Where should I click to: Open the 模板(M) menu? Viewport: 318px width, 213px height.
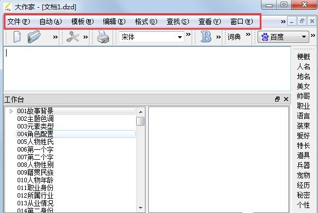[x=82, y=21]
